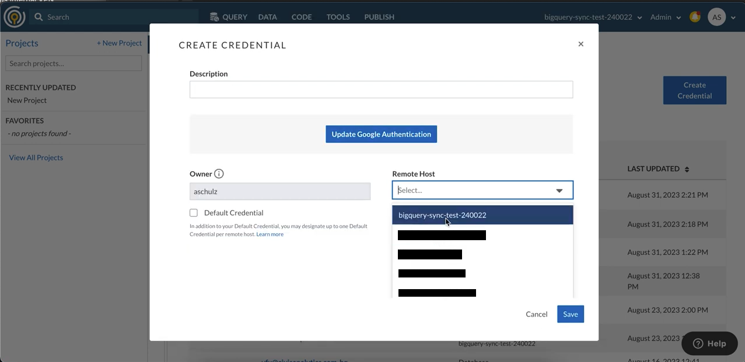Image resolution: width=745 pixels, height=362 pixels.
Task: Open the CODE menu
Action: 302,17
